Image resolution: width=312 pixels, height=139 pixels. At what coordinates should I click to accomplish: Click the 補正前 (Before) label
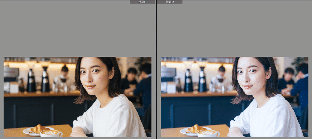(142, 2)
